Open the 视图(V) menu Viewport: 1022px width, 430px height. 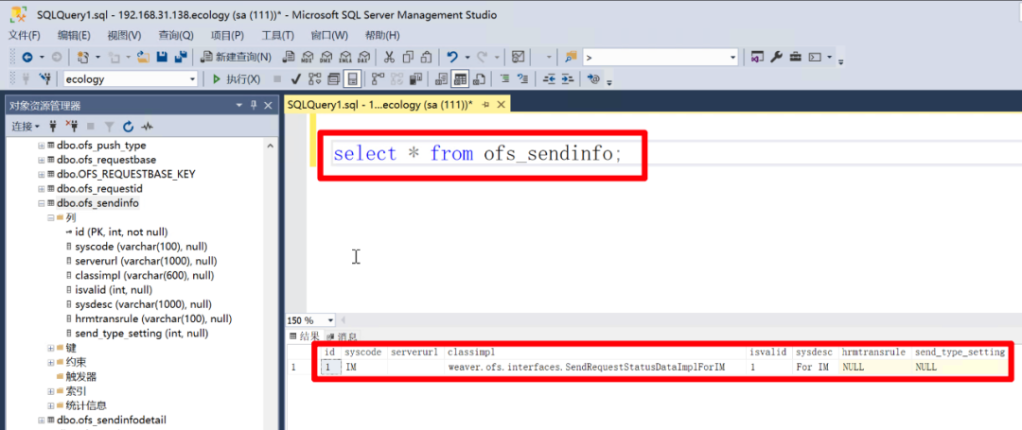(x=125, y=35)
